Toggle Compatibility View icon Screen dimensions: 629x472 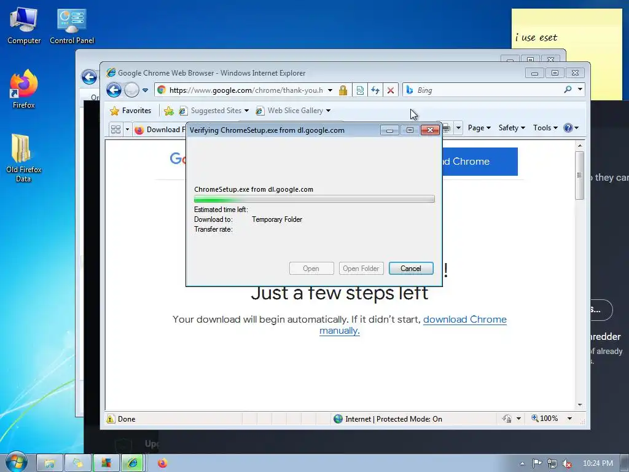pos(360,90)
